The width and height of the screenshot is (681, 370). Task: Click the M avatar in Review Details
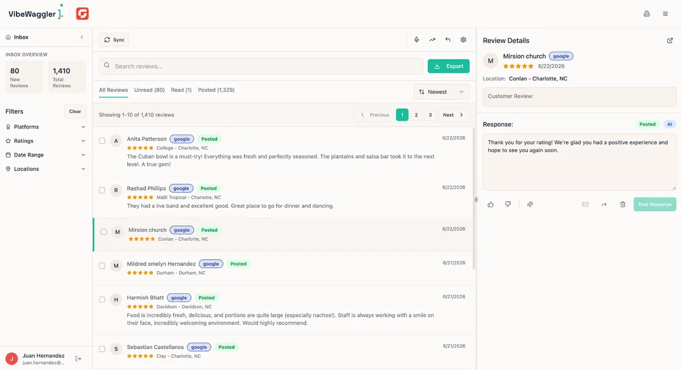[x=490, y=61]
